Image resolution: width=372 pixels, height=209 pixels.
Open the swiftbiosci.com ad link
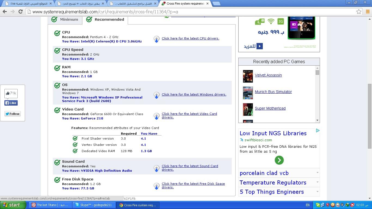pyautogui.click(x=258, y=140)
